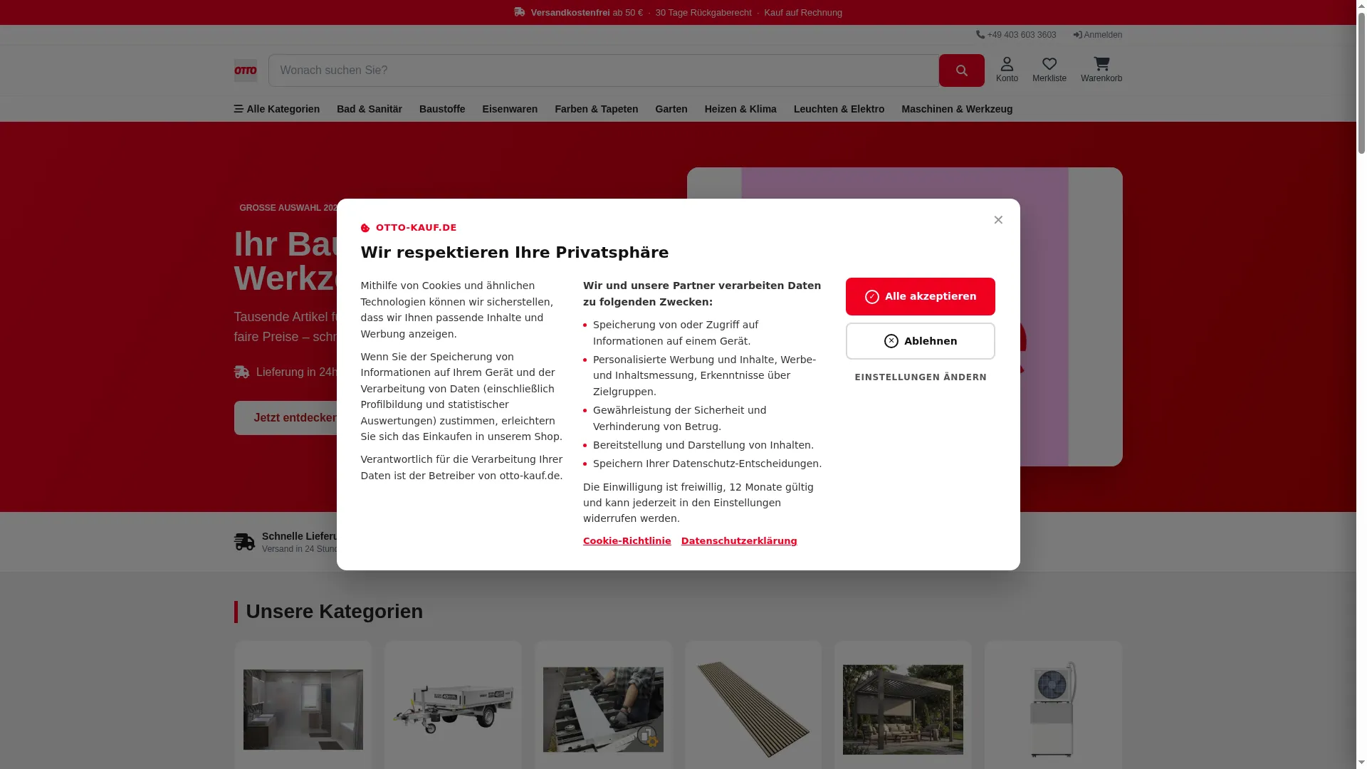Screen dimensions: 1367x769
Task: Click the trailer category thumbnail
Action: (453, 709)
